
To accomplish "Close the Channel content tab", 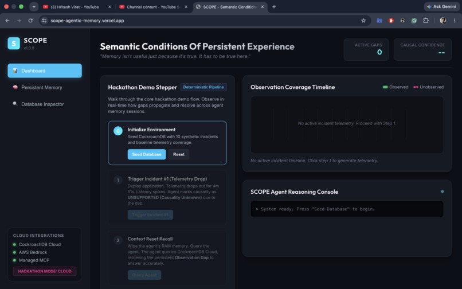I will tap(186, 7).
